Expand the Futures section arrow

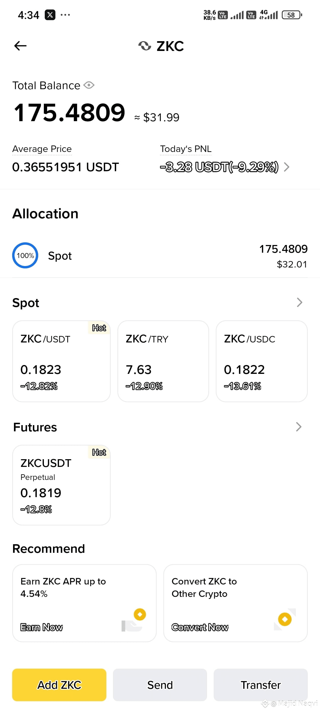coord(299,427)
